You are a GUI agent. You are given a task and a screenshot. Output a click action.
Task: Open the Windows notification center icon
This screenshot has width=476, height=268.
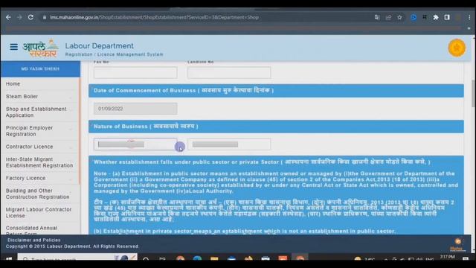[466, 258]
